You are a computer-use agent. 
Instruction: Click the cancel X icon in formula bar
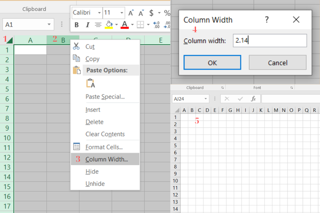[x=227, y=99]
